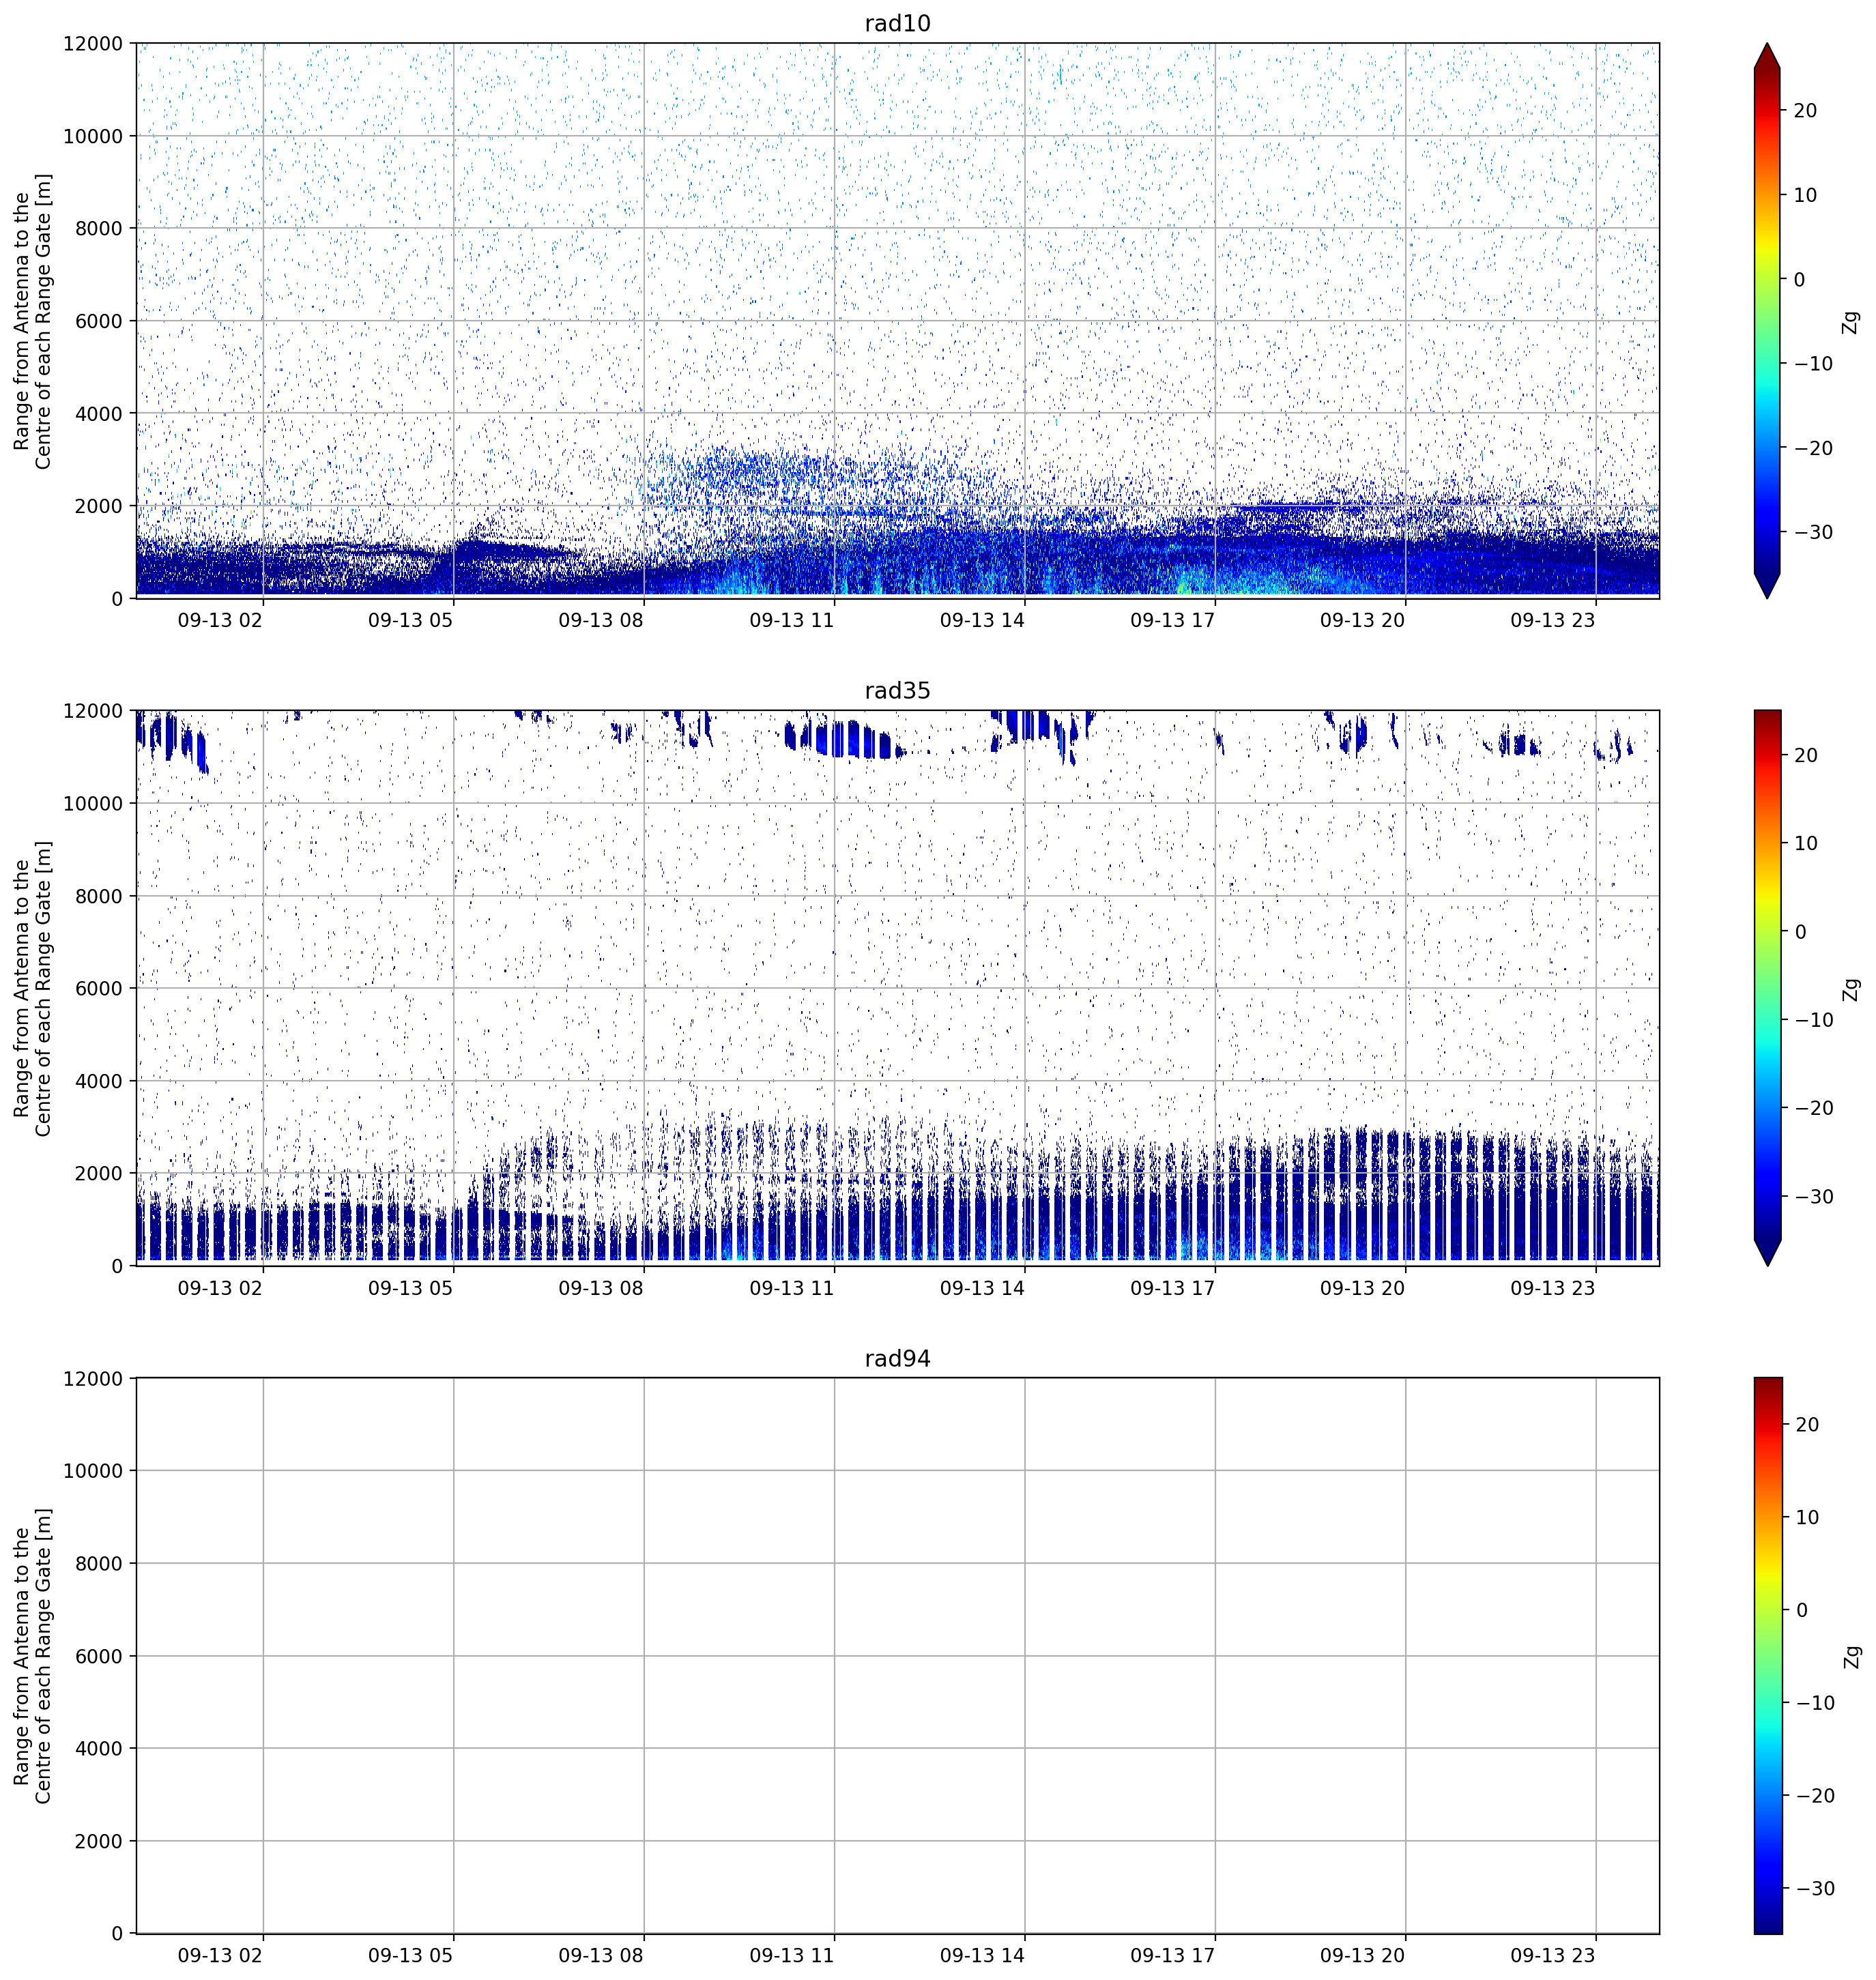Click the 6000 y-tick on rad10

pyautogui.click(x=99, y=321)
